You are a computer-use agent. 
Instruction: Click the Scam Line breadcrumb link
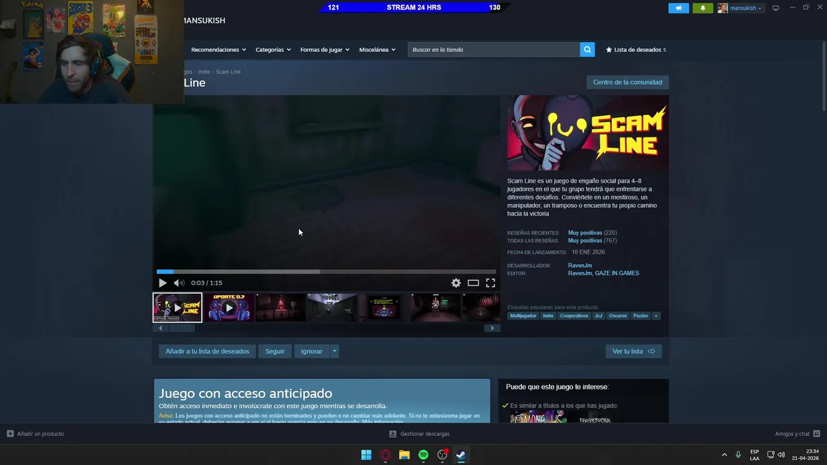228,72
